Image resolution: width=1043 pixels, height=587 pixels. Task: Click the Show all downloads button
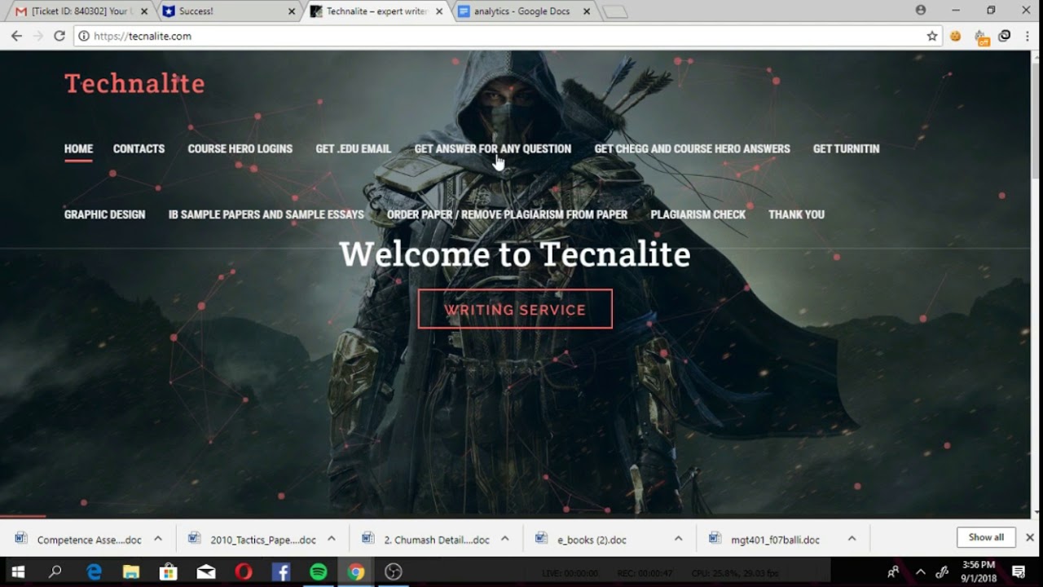[986, 537]
